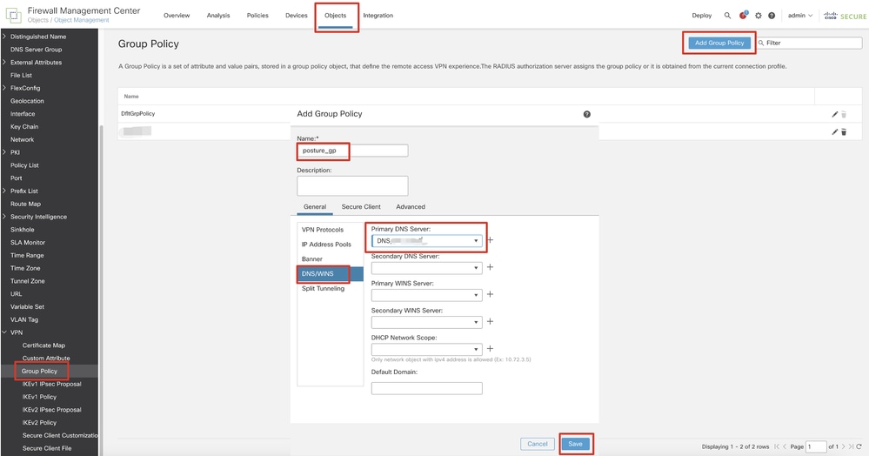This screenshot has height=456, width=869.
Task: Add a new Primary WINS Server object with plus
Action: (490, 294)
